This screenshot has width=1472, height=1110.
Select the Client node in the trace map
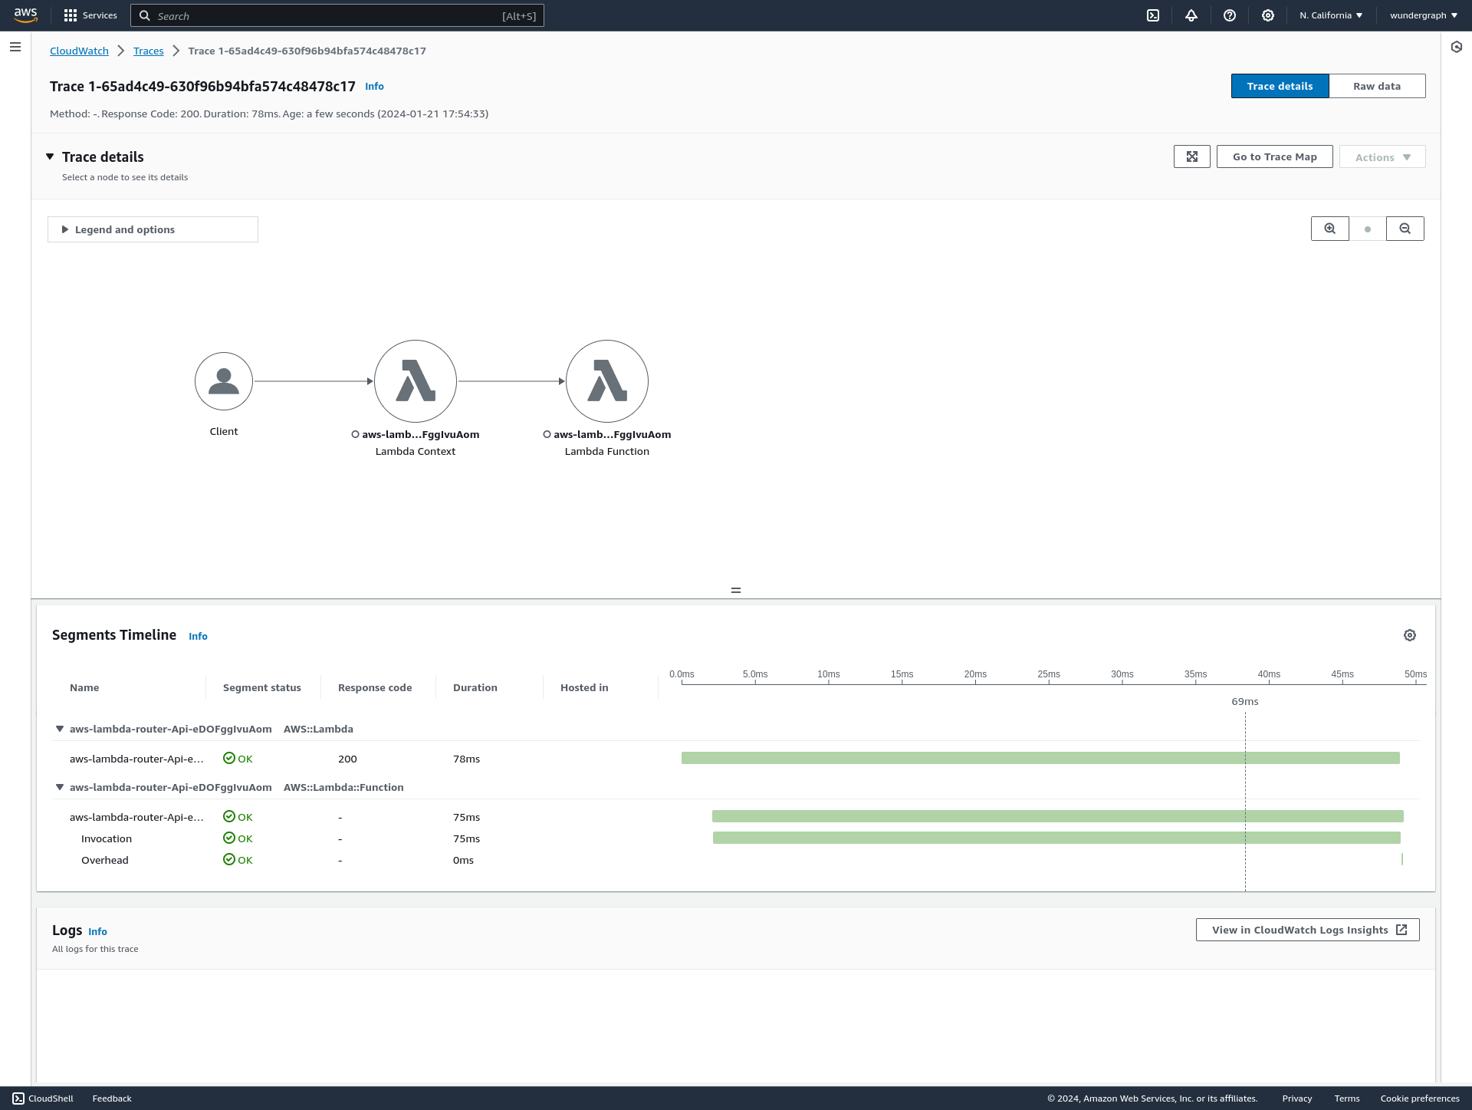pos(223,381)
